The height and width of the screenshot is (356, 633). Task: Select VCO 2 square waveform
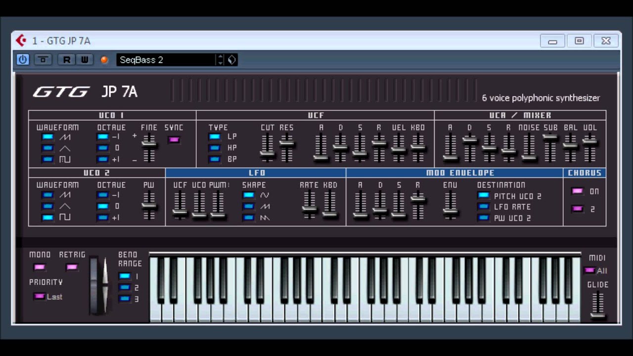click(x=47, y=218)
